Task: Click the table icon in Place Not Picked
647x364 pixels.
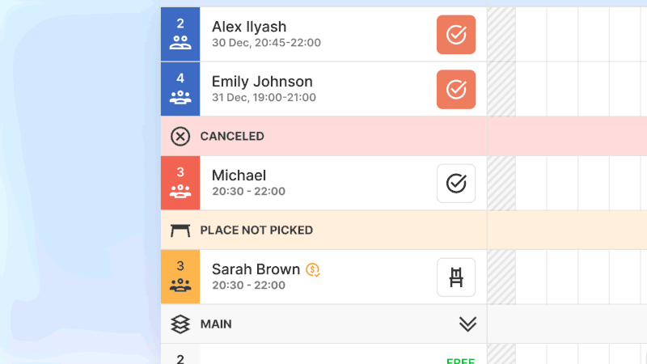Action: [180, 231]
